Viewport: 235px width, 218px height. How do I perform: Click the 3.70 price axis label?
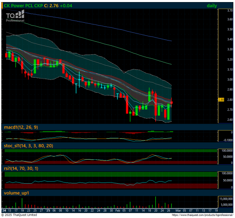click(230, 10)
